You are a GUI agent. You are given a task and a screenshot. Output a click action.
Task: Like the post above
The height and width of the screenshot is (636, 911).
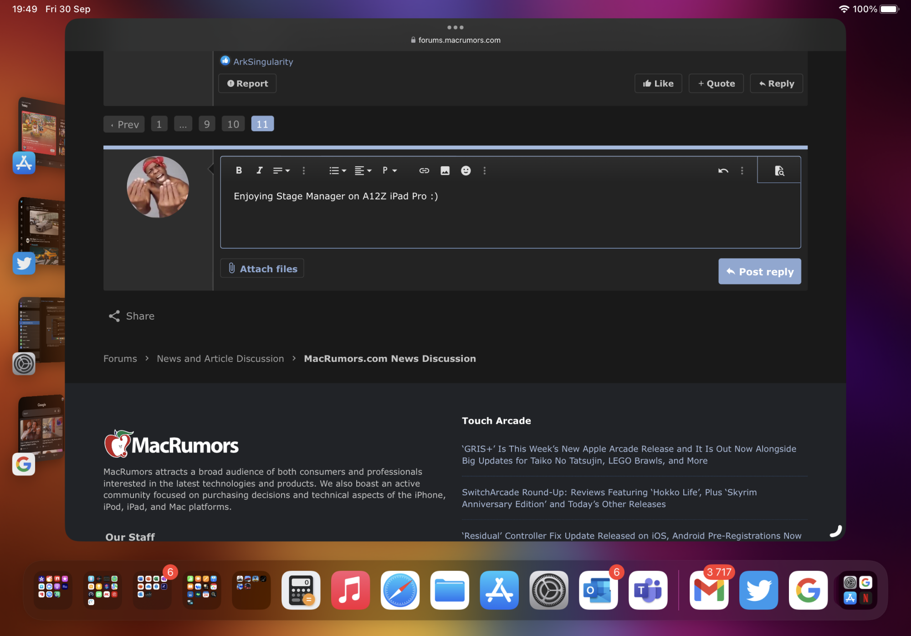click(658, 83)
